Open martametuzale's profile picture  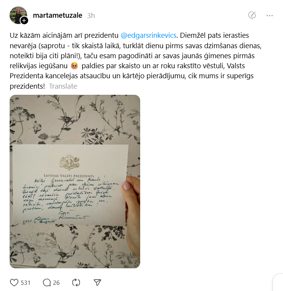click(18, 15)
